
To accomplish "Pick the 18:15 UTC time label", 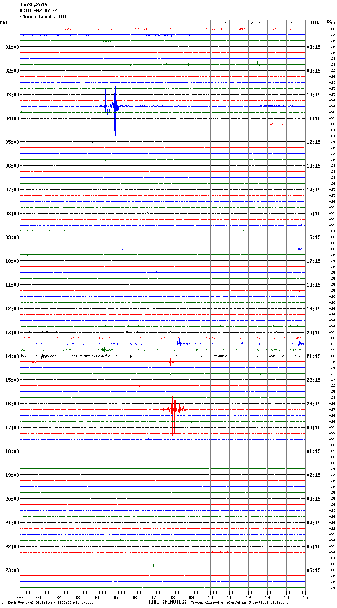I will point(314,285).
